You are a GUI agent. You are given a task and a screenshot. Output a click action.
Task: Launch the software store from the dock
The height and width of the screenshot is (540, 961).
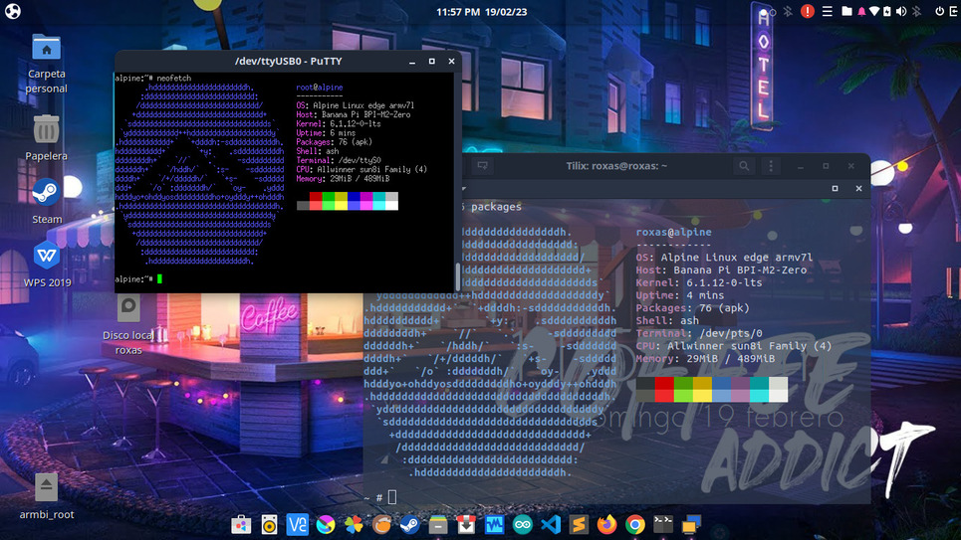click(x=241, y=525)
